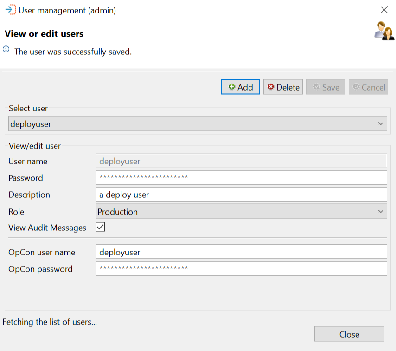396x351 pixels.
Task: Click the OpCon user name field
Action: pos(241,252)
